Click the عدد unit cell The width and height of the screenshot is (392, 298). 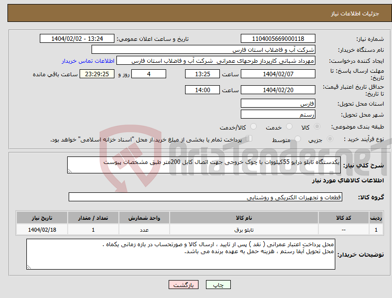click(x=144, y=230)
